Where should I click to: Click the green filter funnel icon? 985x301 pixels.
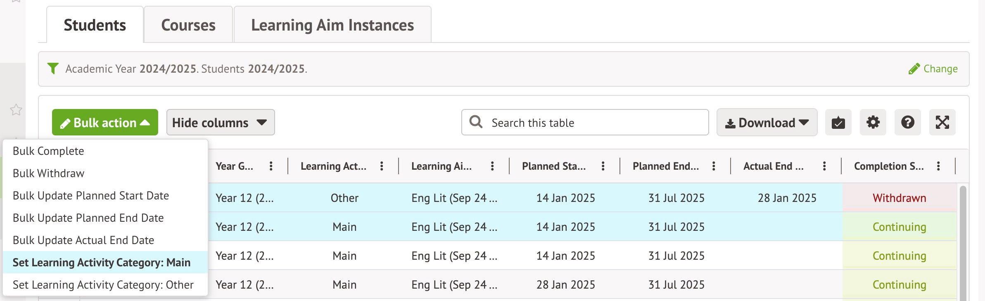53,69
